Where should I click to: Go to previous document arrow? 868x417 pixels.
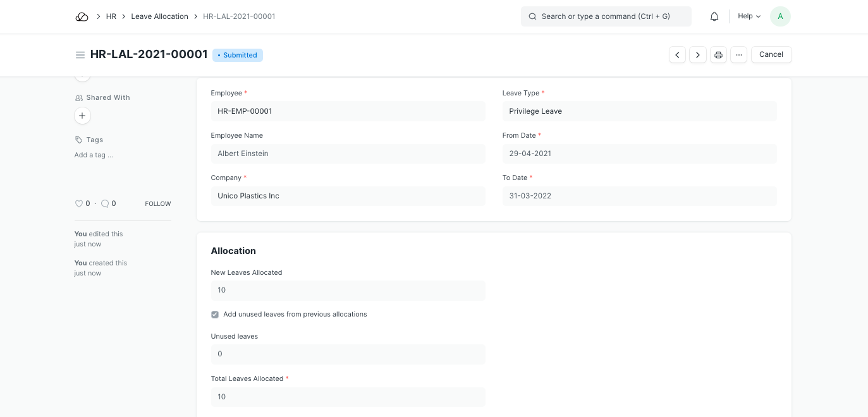coord(677,55)
